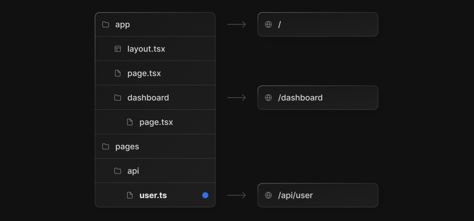Expand the api folder row

[x=155, y=171]
